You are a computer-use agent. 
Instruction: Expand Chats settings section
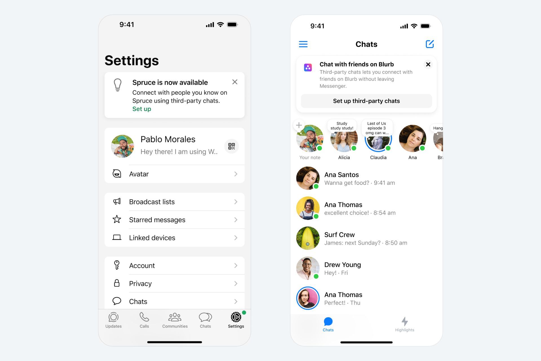pyautogui.click(x=175, y=301)
